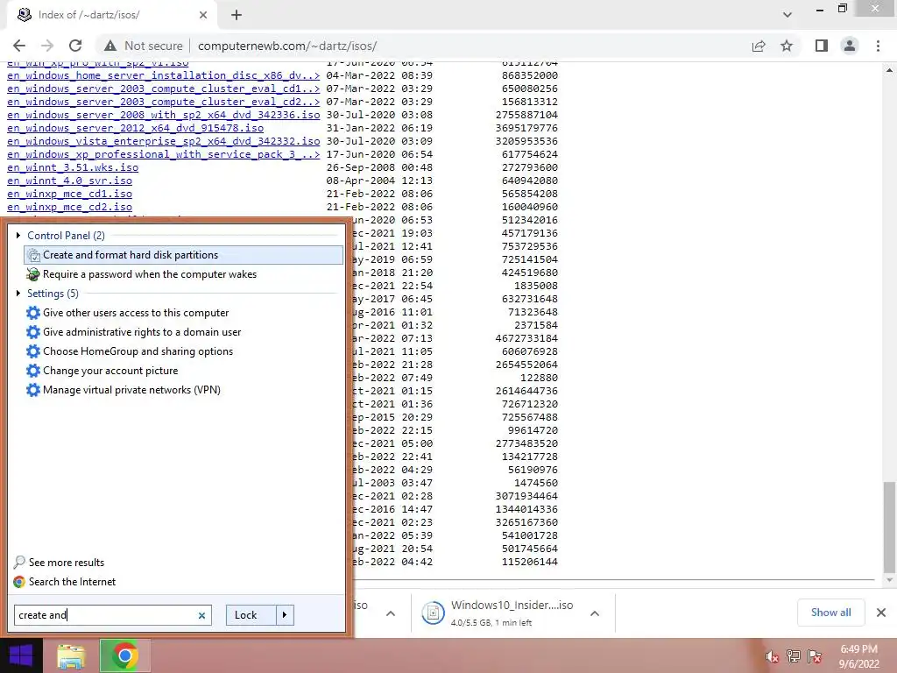Download en_winxp_mce_cd2.iso
Screen dimensions: 897x673
[70, 207]
